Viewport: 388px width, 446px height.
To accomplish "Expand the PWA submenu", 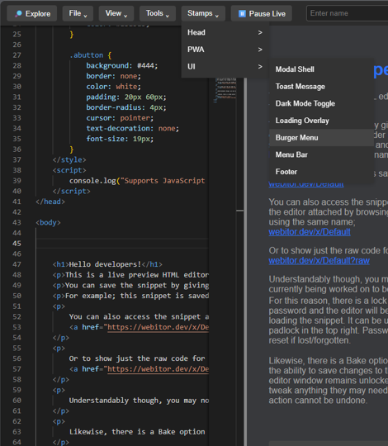I will coord(225,50).
